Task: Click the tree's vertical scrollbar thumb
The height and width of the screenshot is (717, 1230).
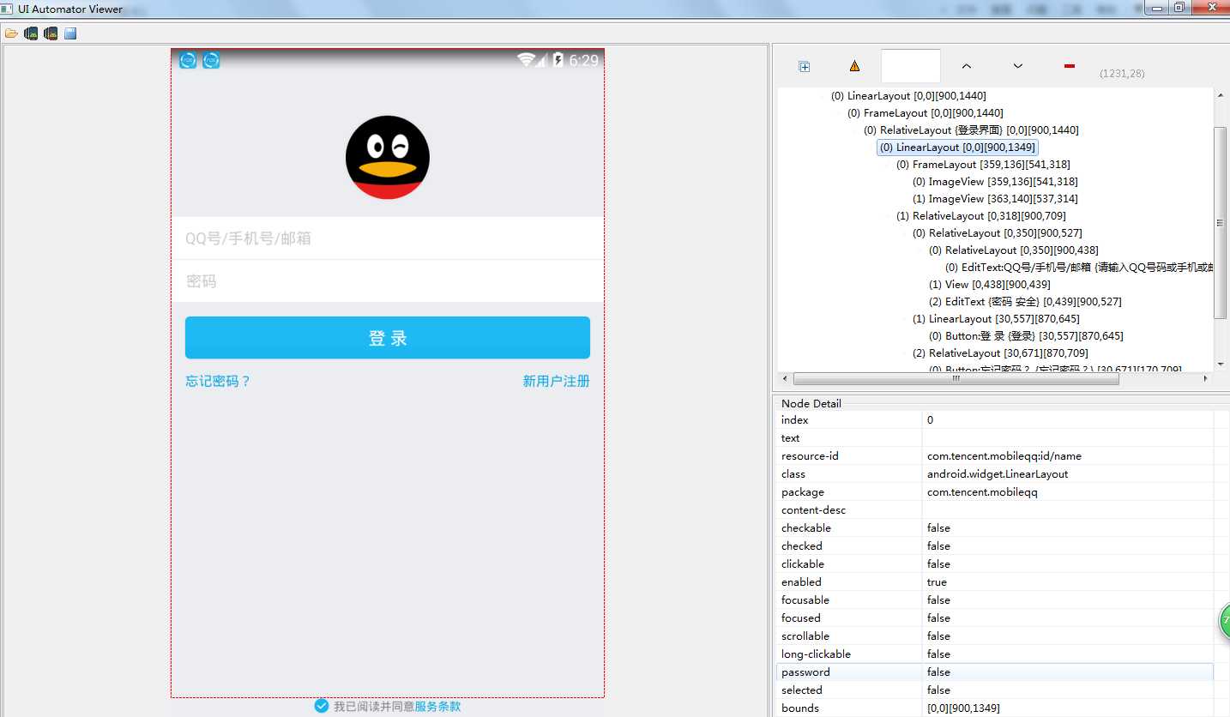Action: (1221, 222)
